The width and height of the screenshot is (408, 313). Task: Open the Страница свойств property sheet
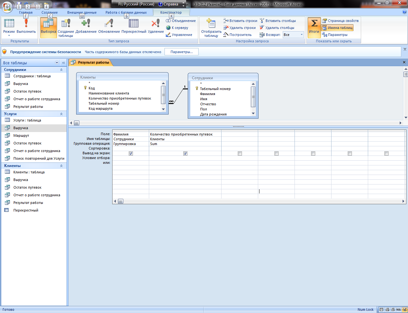point(340,21)
